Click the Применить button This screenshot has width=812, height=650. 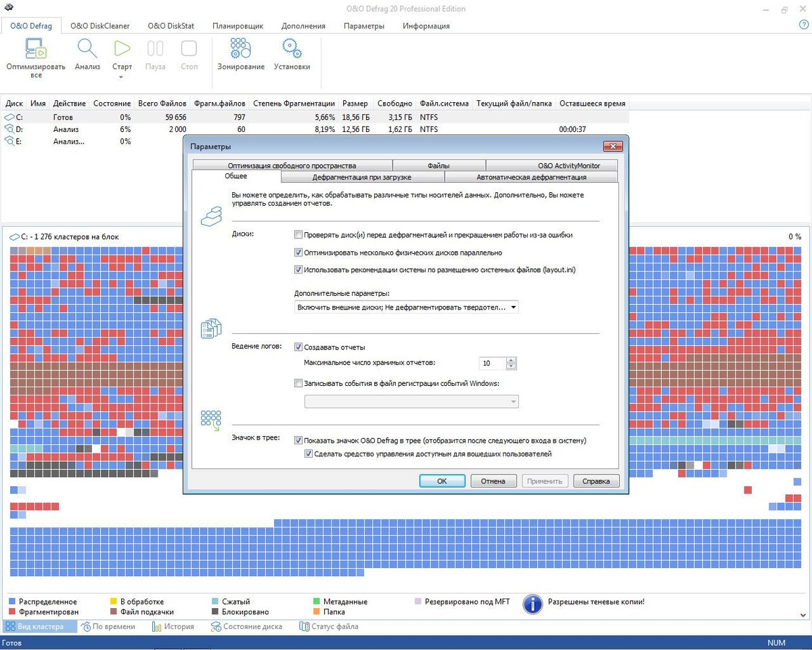[x=545, y=481]
